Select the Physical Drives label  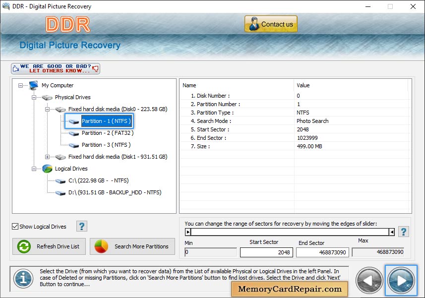point(72,97)
